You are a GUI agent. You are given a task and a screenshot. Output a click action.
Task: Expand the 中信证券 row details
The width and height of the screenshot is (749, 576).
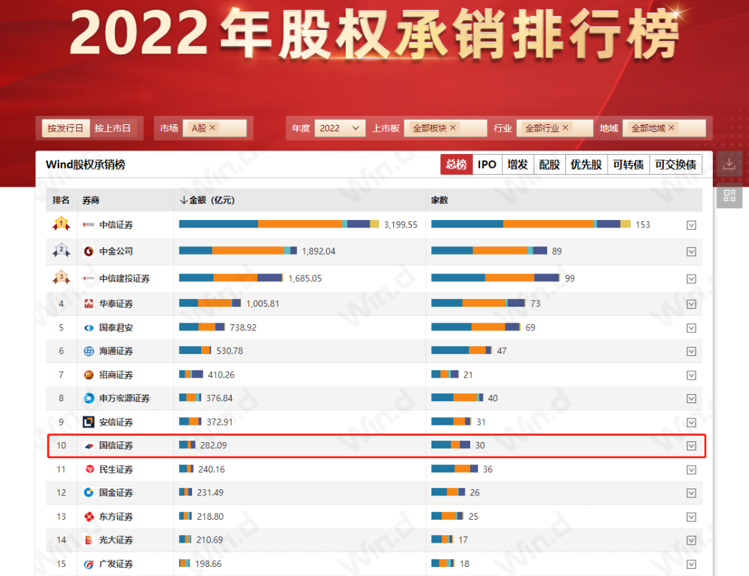691,225
